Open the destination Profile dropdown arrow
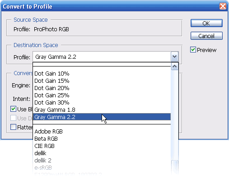The image size is (229, 176). (x=174, y=57)
